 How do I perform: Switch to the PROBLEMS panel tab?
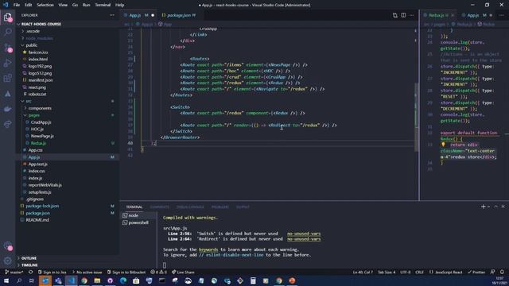pyautogui.click(x=220, y=207)
